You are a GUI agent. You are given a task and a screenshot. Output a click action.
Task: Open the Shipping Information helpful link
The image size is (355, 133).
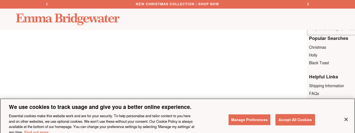tap(326, 86)
